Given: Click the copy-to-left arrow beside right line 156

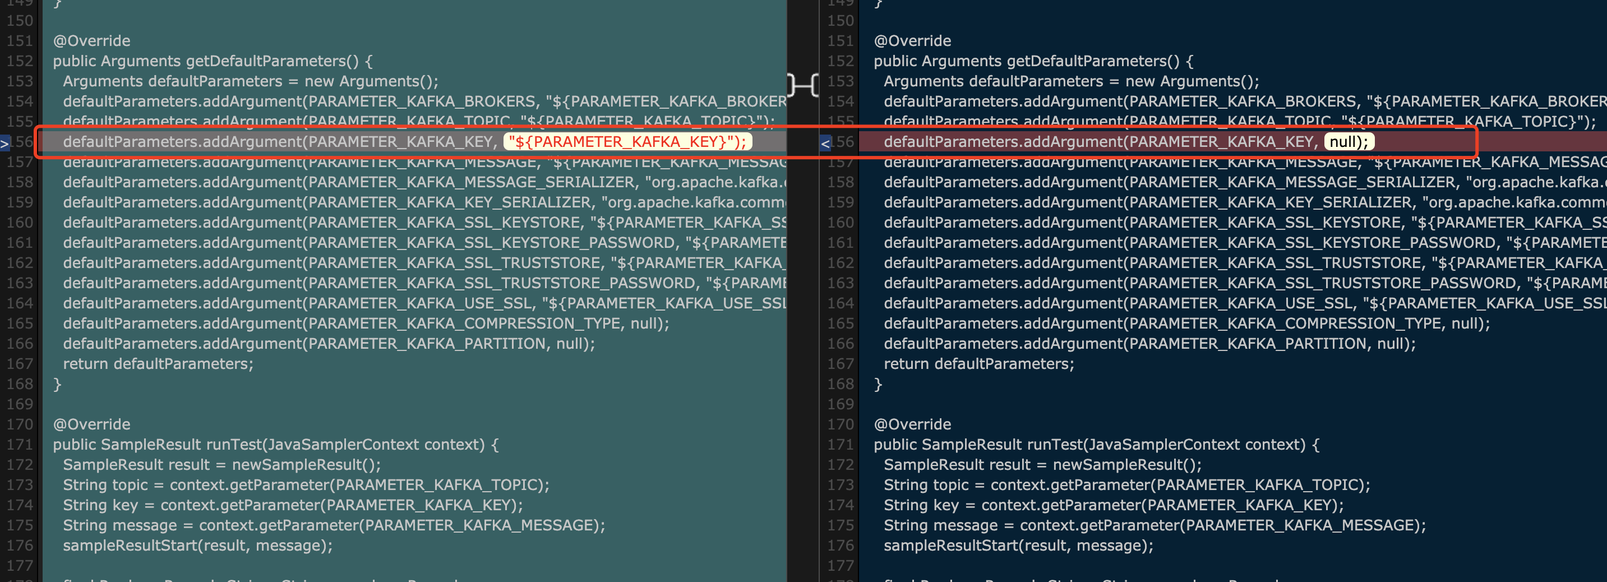Looking at the screenshot, I should (825, 144).
